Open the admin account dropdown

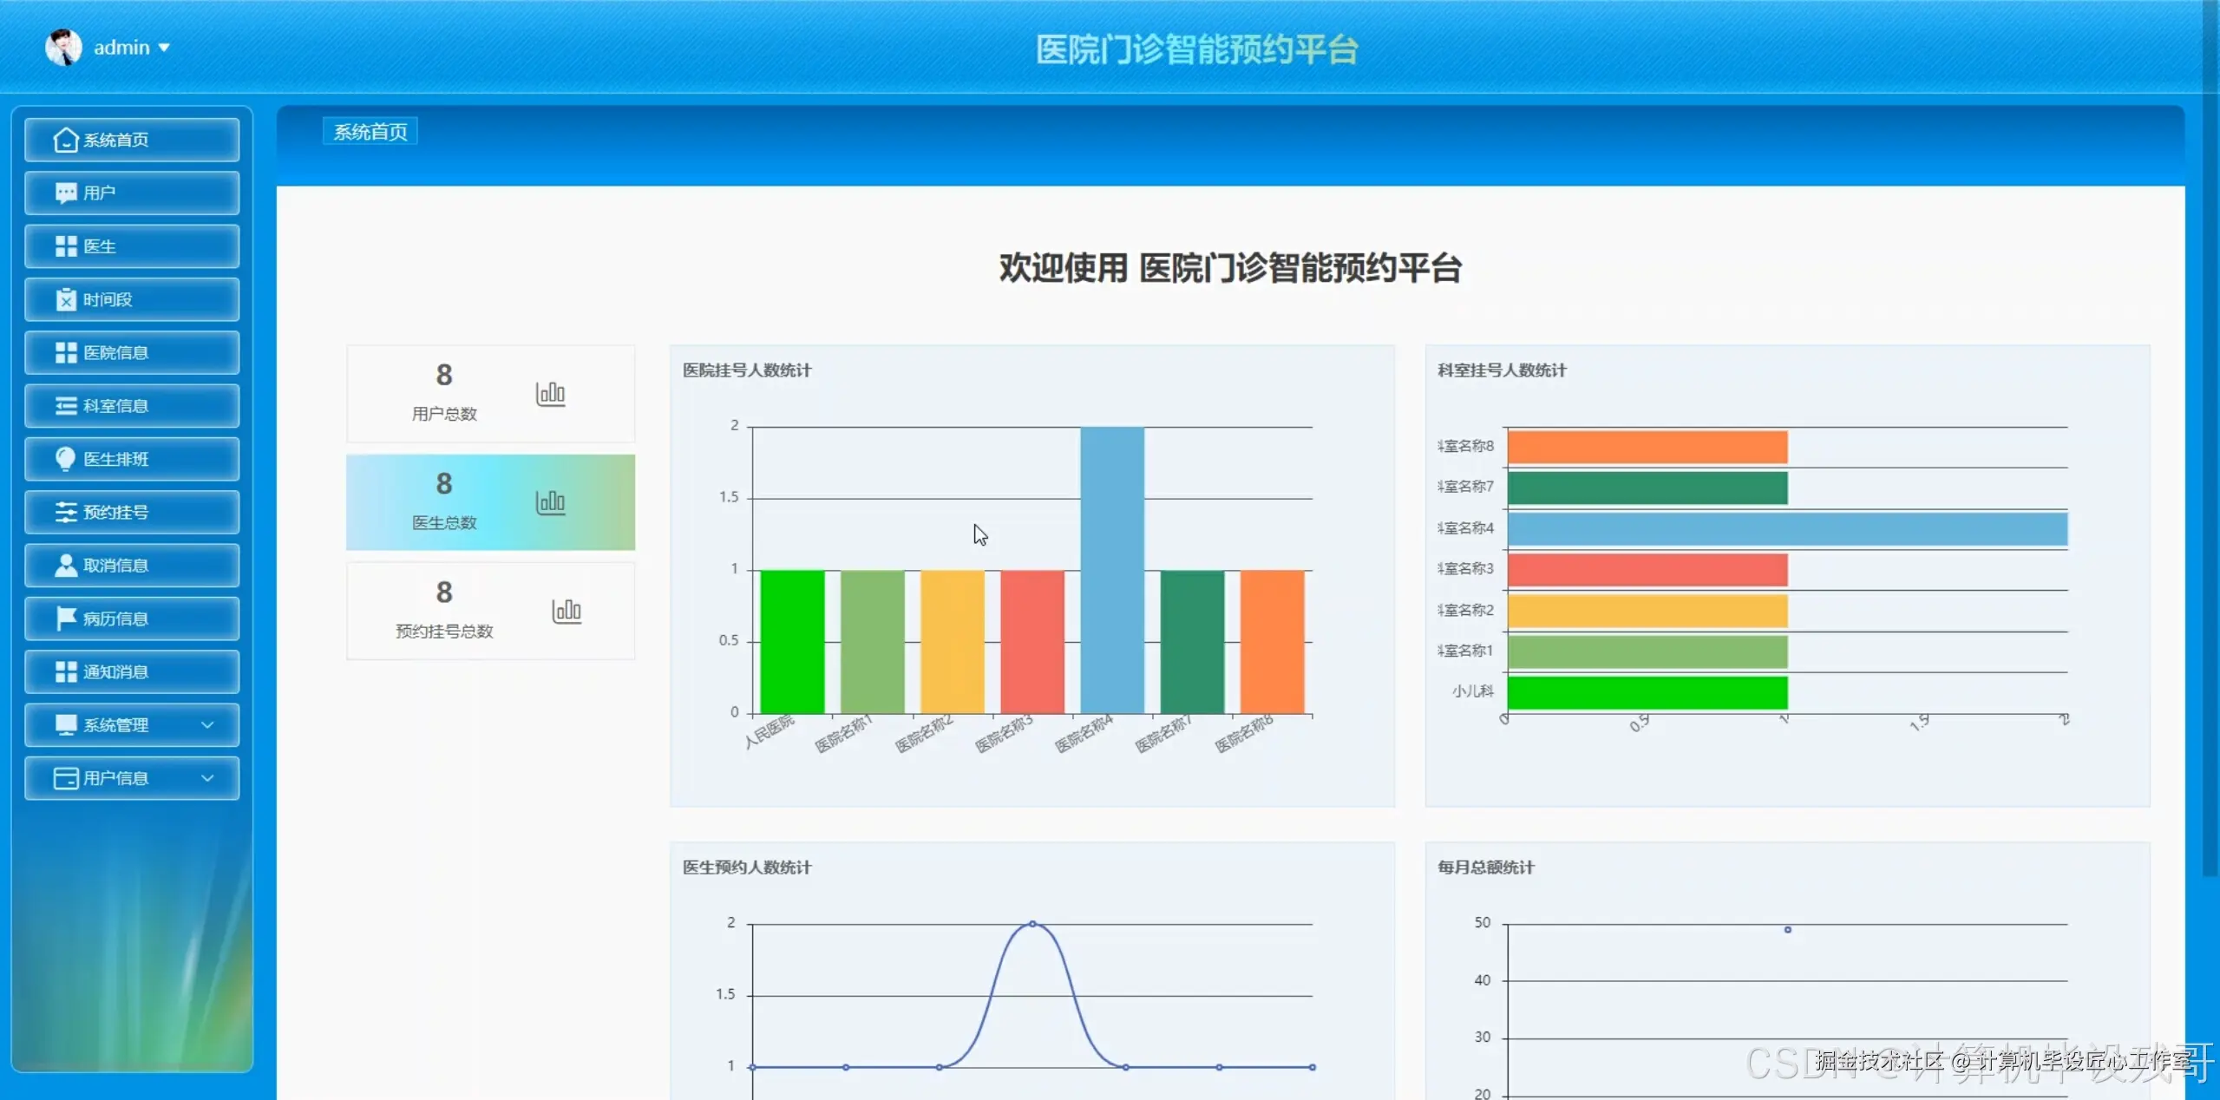(166, 47)
